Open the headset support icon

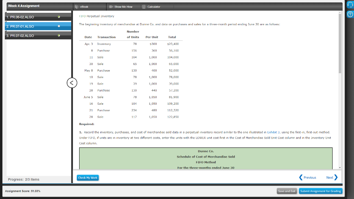pos(350,5)
